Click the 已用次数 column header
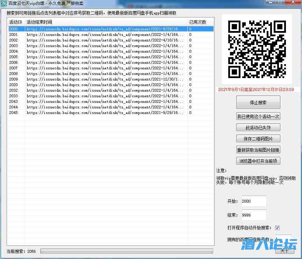302x259 pixels. pos(199,22)
